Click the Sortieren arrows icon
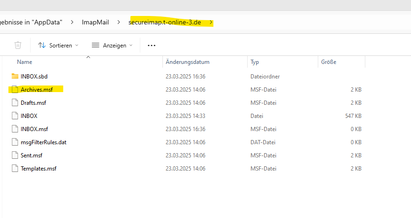Image resolution: width=411 pixels, height=218 pixels. point(42,45)
